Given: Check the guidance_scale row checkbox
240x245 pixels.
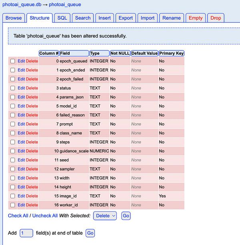Looking at the screenshot, I should pyautogui.click(x=13, y=151).
